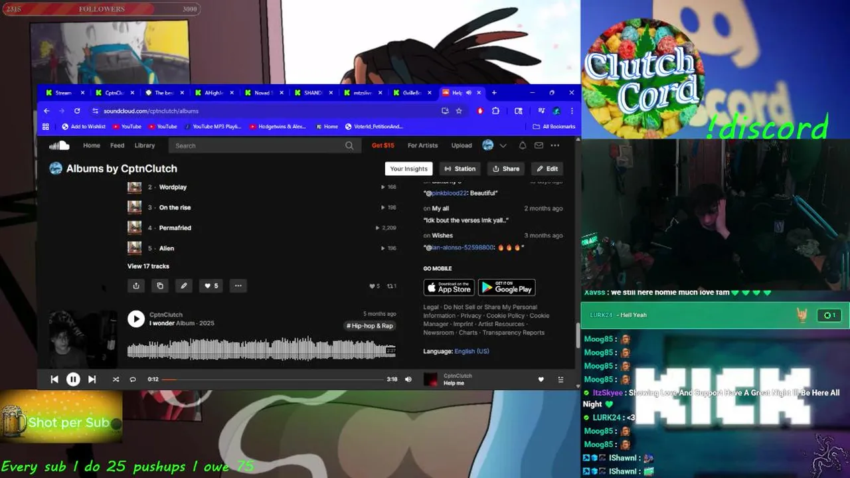Click the Station button
The image size is (850, 478).
[x=460, y=169]
